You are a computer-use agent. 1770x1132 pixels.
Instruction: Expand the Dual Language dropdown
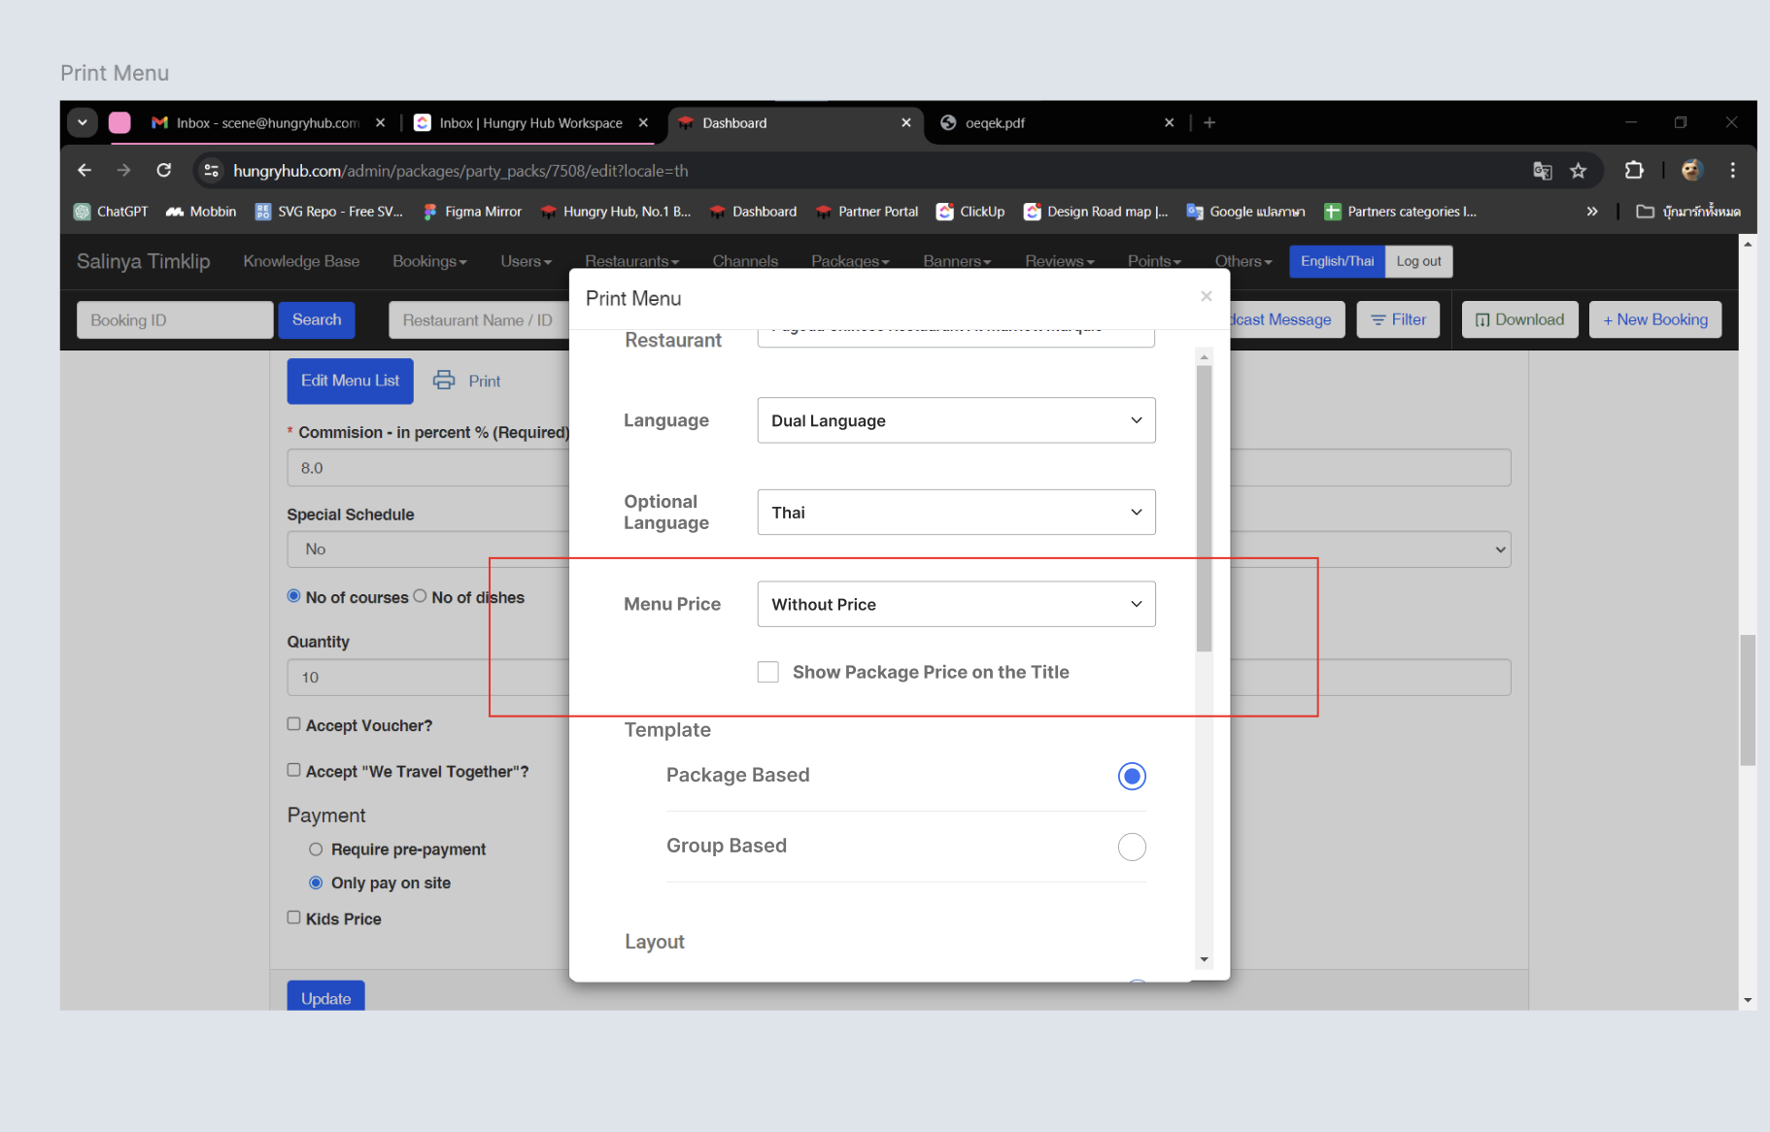pyautogui.click(x=956, y=420)
